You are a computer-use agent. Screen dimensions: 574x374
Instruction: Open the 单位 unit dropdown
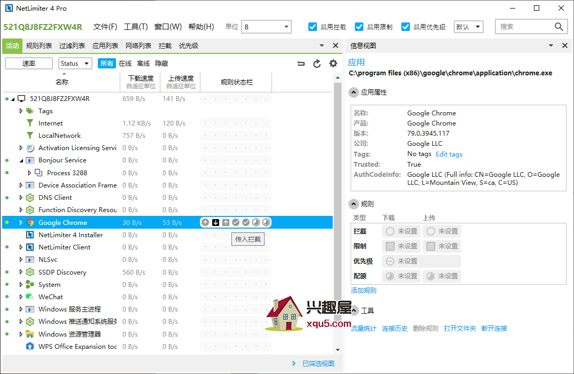click(267, 27)
